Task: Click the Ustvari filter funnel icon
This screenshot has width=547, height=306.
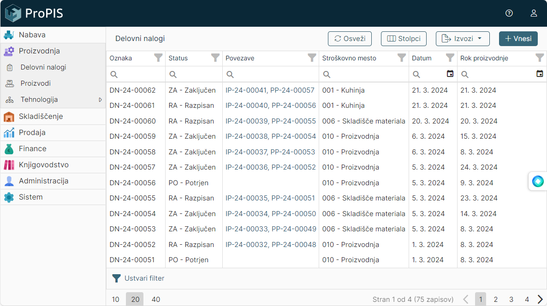Action: click(x=116, y=278)
